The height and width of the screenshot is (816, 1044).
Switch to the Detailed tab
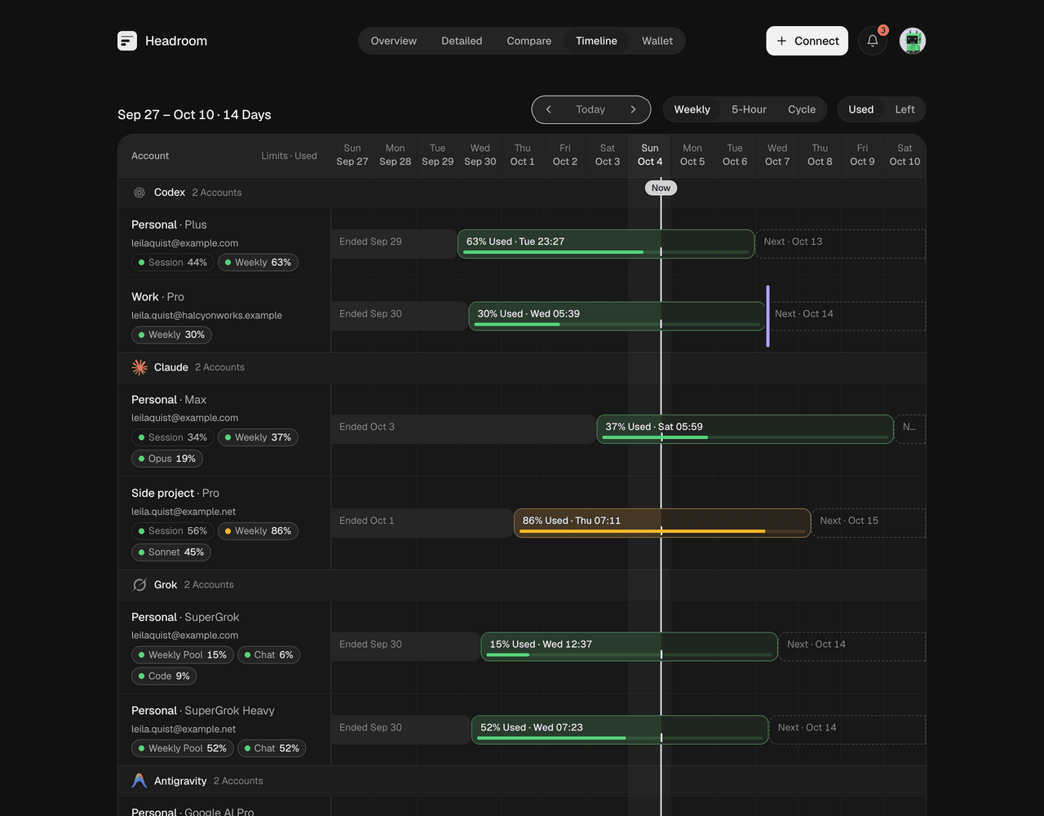(x=462, y=41)
